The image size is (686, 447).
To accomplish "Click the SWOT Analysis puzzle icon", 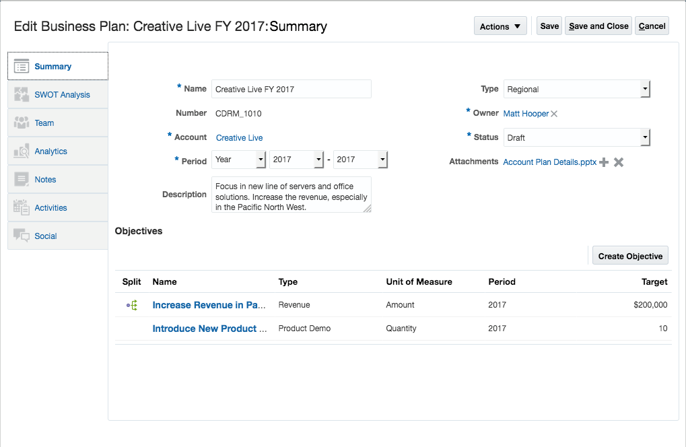I will (22, 95).
